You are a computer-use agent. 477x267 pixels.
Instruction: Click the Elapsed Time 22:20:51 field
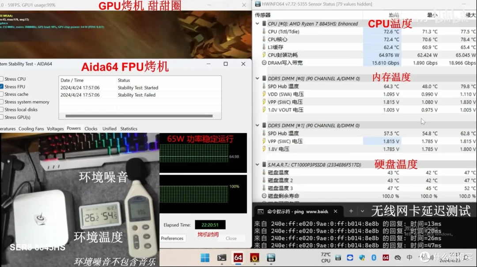210,225
